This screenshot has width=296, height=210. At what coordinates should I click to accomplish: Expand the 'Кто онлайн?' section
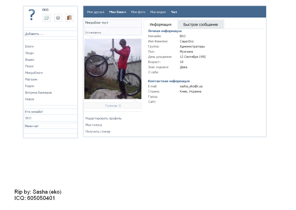[51, 112]
